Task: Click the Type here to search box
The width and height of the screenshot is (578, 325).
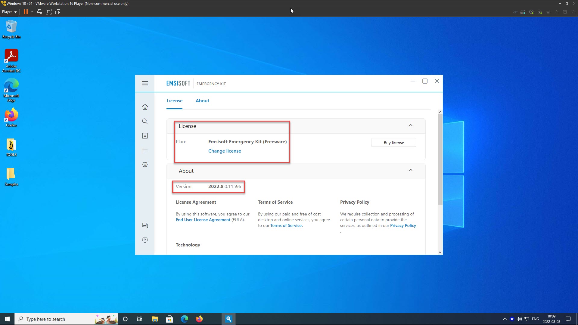Action: coord(66,319)
